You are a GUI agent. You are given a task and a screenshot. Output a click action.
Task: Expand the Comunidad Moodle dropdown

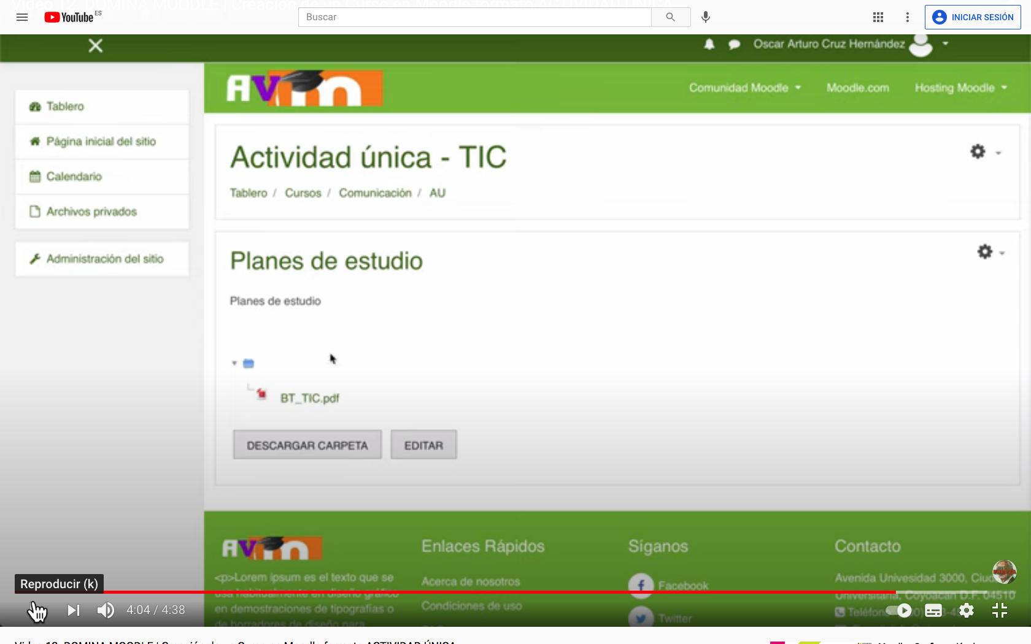(744, 88)
